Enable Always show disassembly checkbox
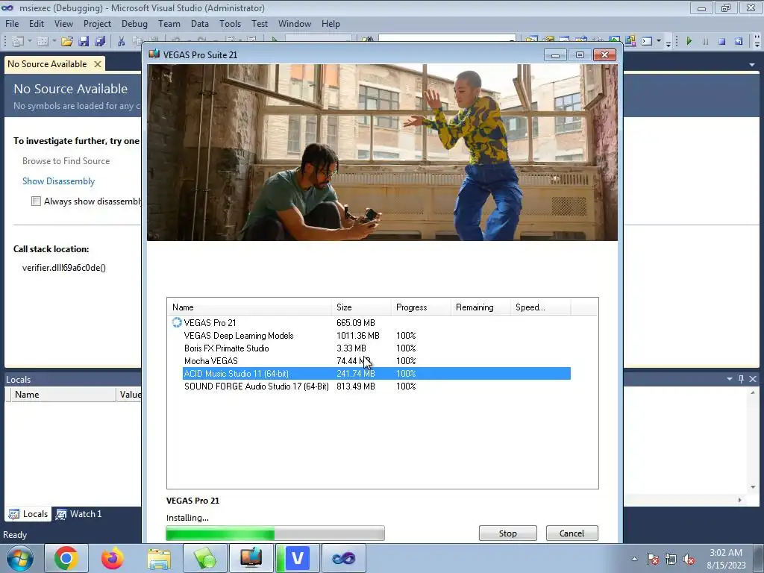The height and width of the screenshot is (573, 764). (x=36, y=201)
